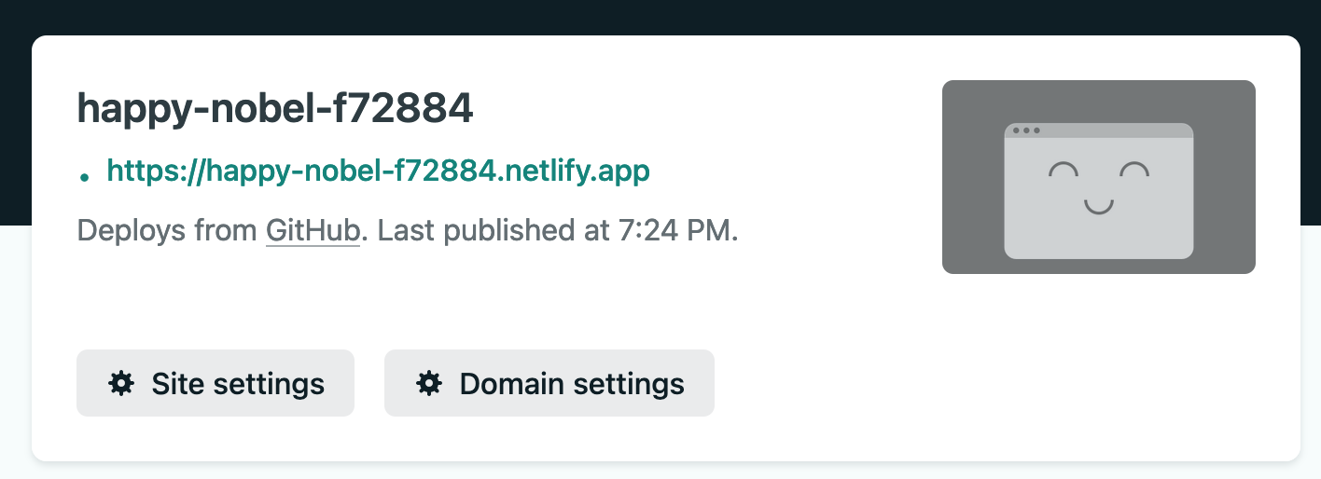The image size is (1321, 479).
Task: Click the smiley mouth in the preview
Action: 1099,206
